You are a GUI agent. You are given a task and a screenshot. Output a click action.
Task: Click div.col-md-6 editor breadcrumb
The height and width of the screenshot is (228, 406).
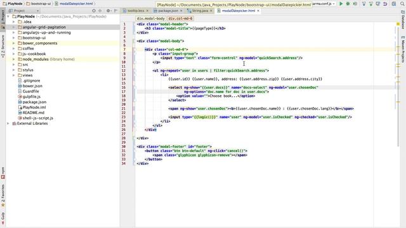pyautogui.click(x=180, y=18)
